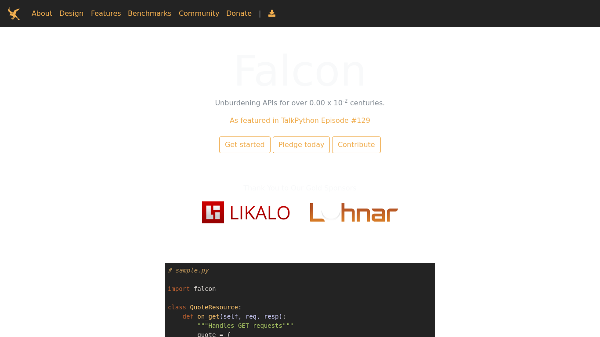Image resolution: width=600 pixels, height=337 pixels.
Task: Switch to the Features section
Action: [106, 13]
